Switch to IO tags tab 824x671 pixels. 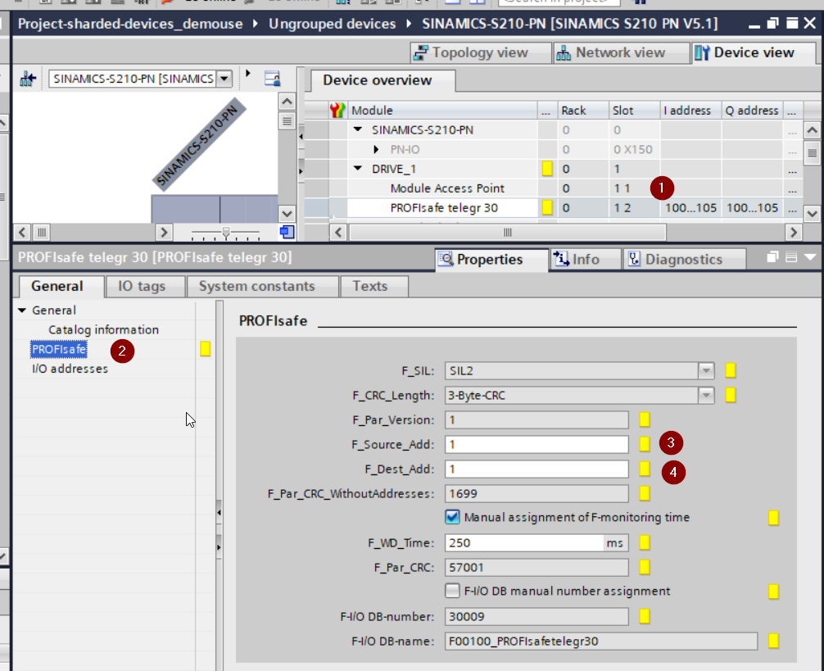click(x=144, y=286)
